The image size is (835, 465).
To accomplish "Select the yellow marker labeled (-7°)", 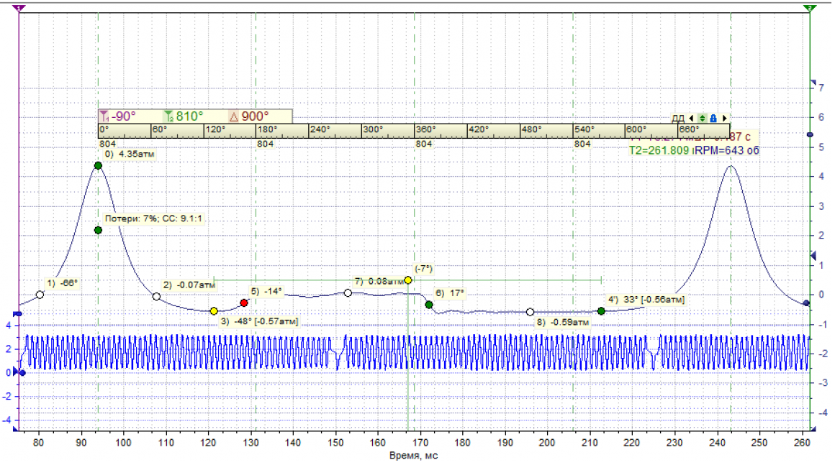I will pyautogui.click(x=408, y=280).
